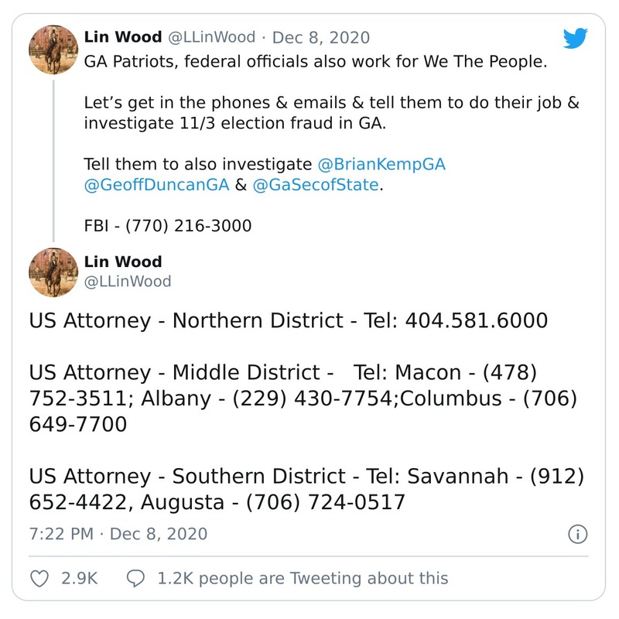This screenshot has height=619, width=619.
Task: Click the 2.9K like count
Action: click(79, 578)
